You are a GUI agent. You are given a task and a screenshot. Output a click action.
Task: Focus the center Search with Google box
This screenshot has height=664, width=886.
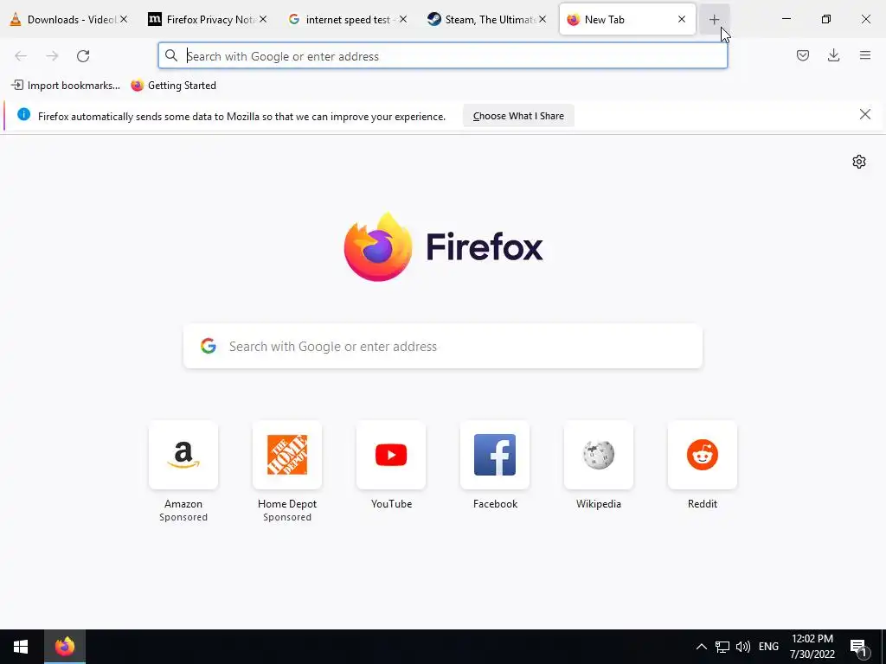pos(443,346)
